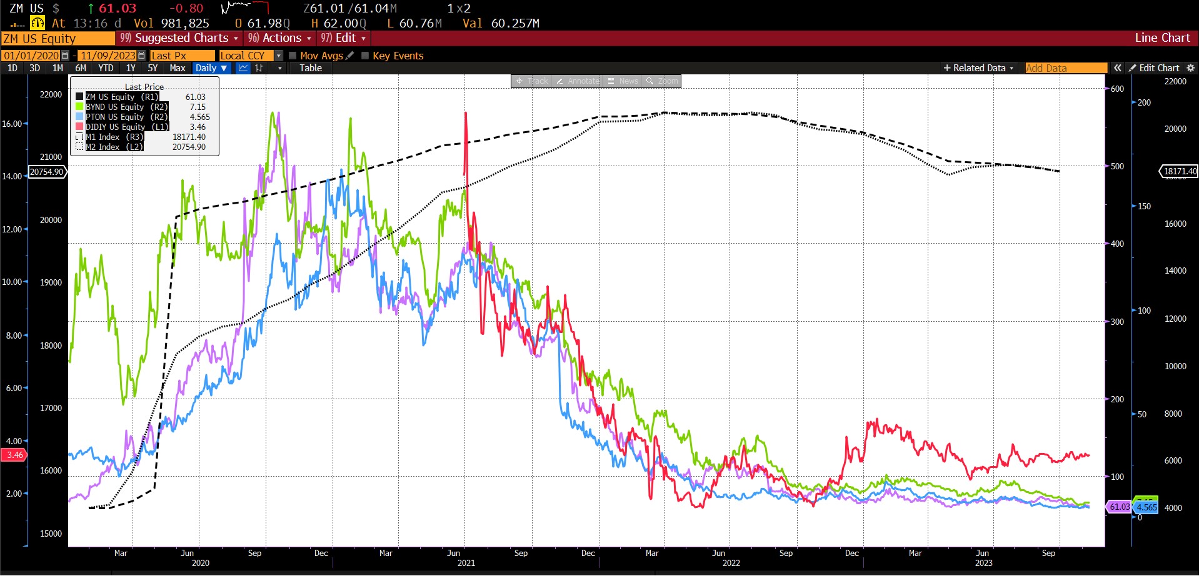
Task: Select the 5Y time range
Action: pyautogui.click(x=153, y=68)
